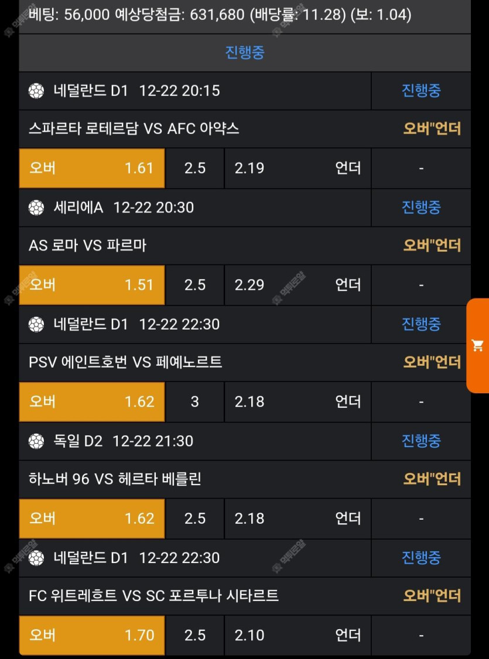Screen dimensions: 489x659
Task: Click soccer ball icon beside 세리에A
Action: click(36, 207)
